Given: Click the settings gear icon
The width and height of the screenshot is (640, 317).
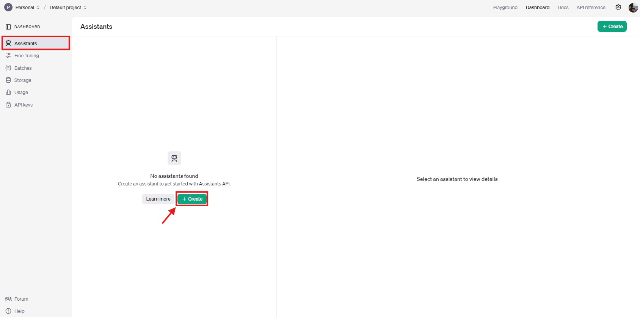Looking at the screenshot, I should pyautogui.click(x=618, y=7).
